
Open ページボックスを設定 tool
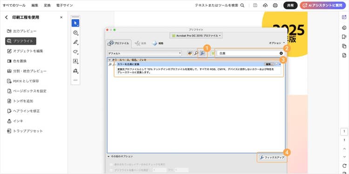tap(27, 91)
